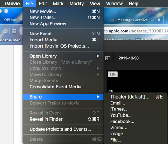Choose Import Media… menu item

coord(63,40)
